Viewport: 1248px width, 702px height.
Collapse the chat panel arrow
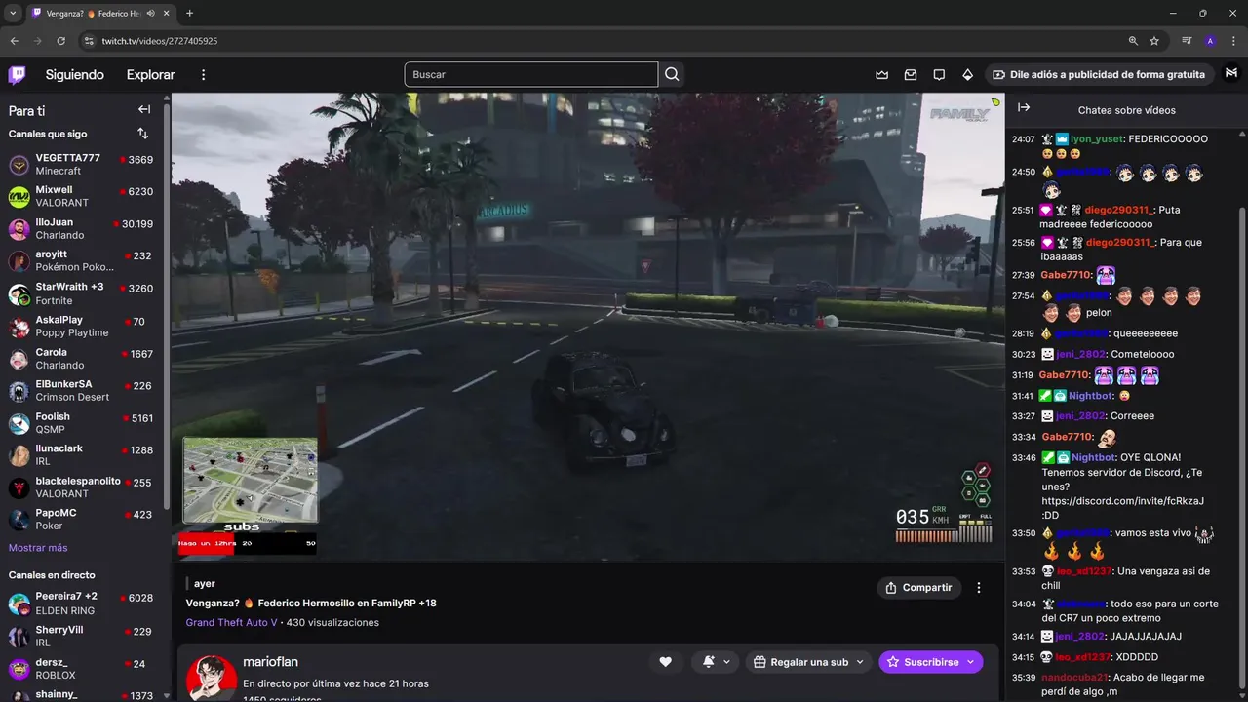(x=1024, y=108)
